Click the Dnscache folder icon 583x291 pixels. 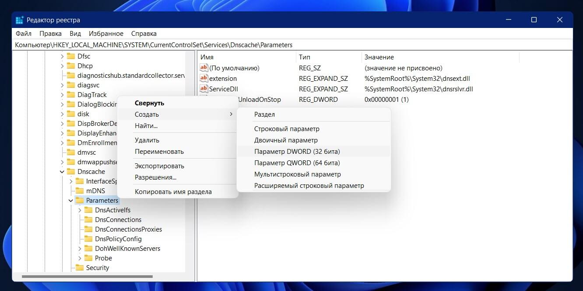point(71,172)
